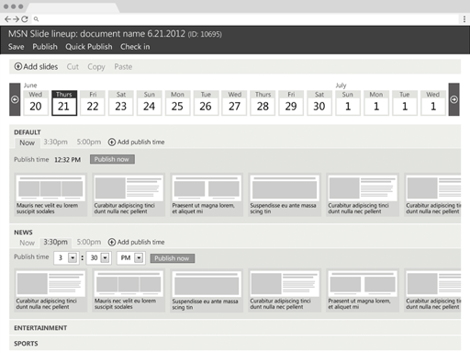Select Tue 26 in the calendar
Screen dimensions: 470x353
[206, 103]
